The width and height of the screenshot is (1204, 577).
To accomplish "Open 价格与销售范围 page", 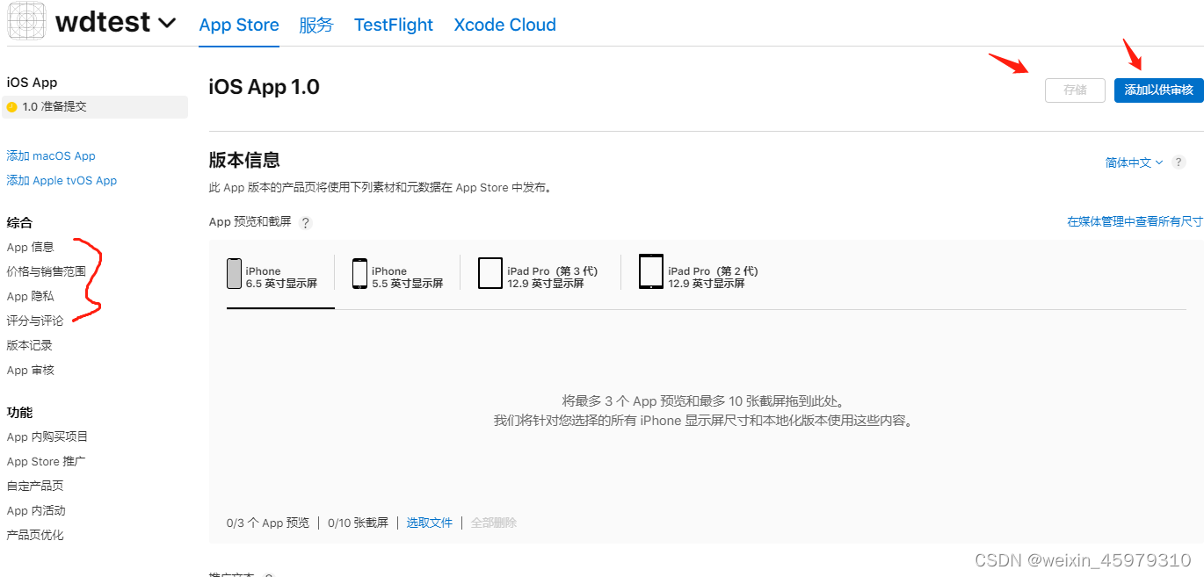I will click(x=47, y=271).
